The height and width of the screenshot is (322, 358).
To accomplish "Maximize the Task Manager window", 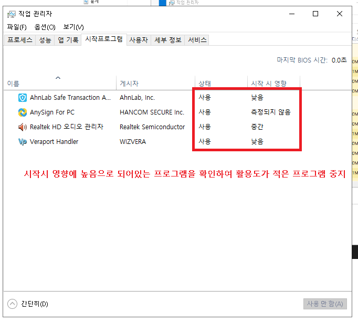I will point(315,14).
